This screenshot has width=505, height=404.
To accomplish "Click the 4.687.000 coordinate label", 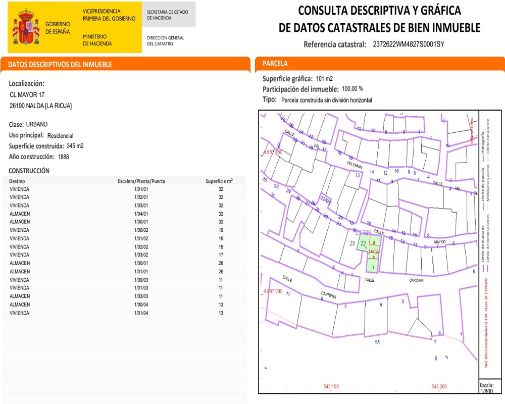I will (273, 291).
